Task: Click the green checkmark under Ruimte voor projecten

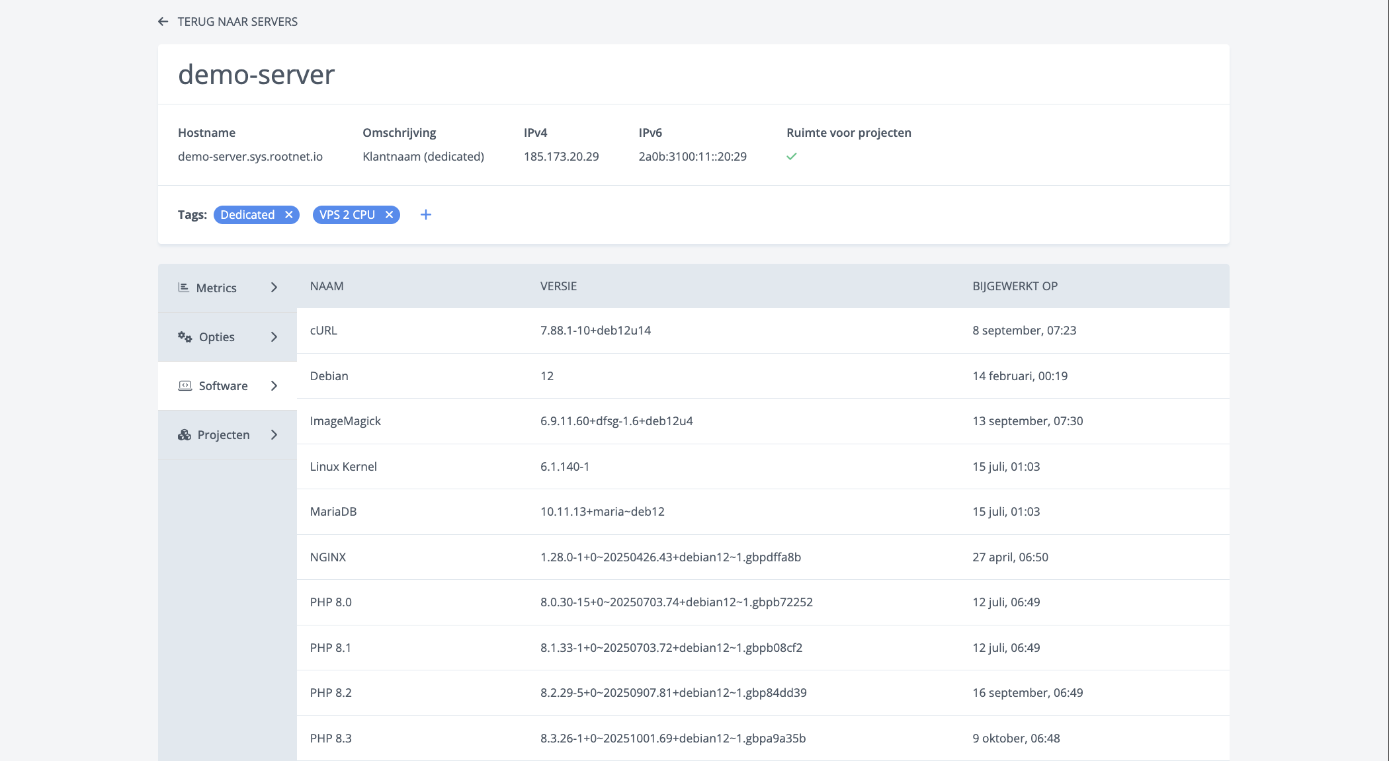Action: [792, 157]
